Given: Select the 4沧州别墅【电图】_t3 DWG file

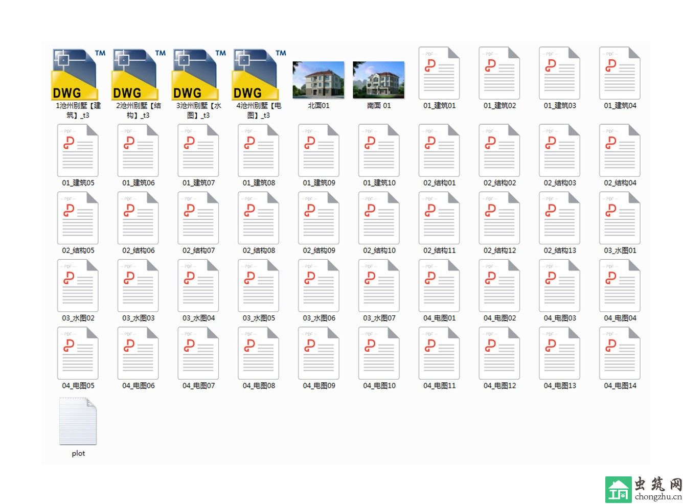Looking at the screenshot, I should [259, 75].
